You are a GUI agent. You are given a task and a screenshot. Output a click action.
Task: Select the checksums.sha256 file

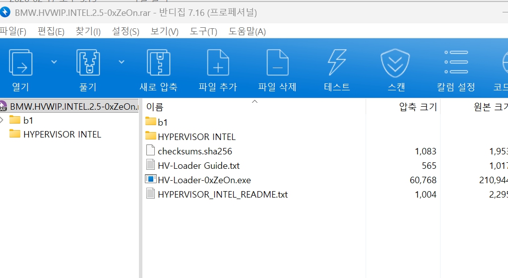[194, 151]
